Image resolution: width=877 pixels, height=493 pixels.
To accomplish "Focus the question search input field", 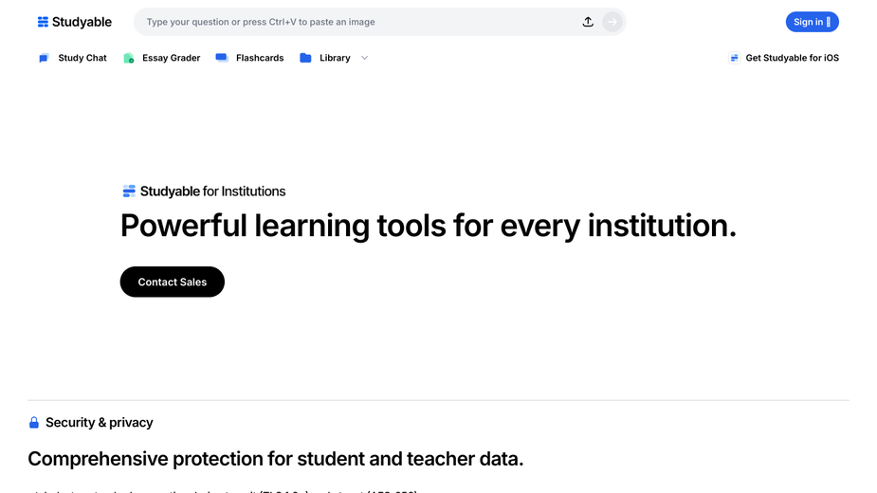I will pos(358,22).
